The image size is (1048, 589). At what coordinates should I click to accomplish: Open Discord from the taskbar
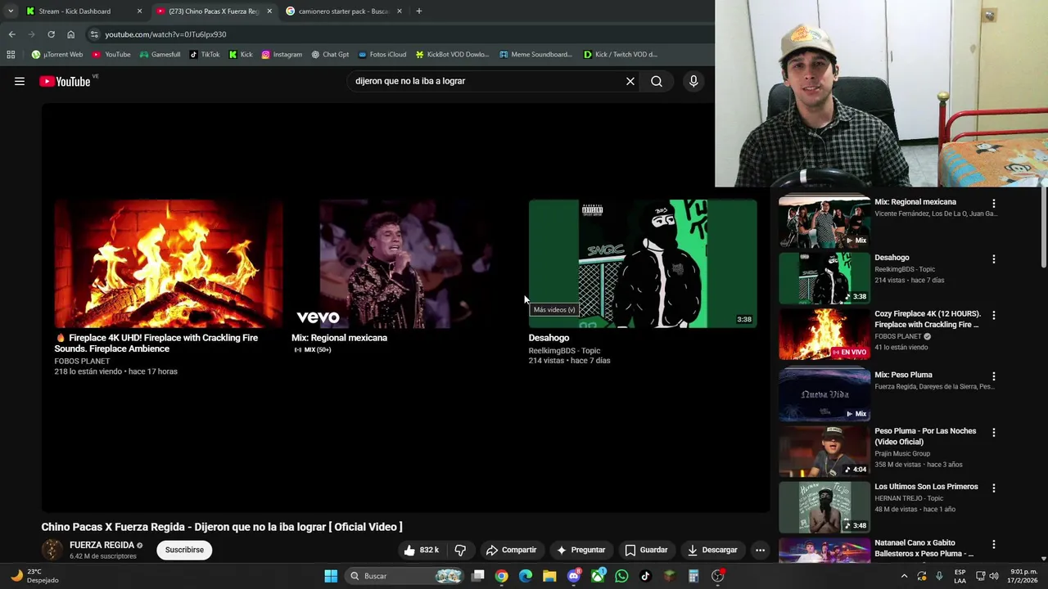(574, 576)
